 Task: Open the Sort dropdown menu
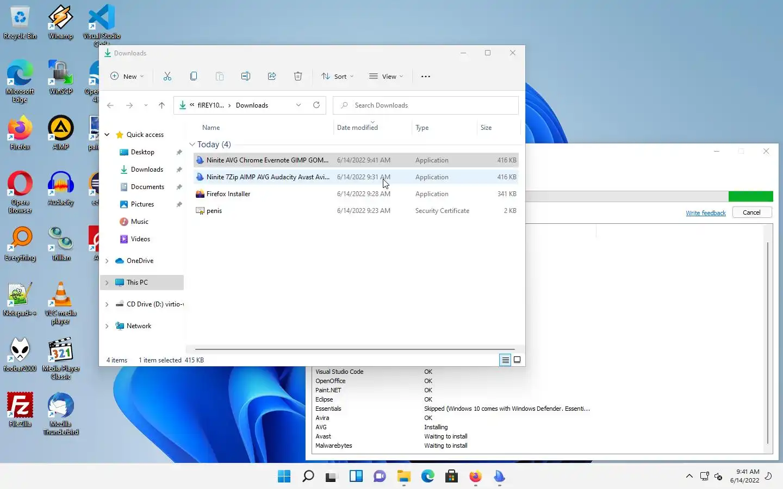pyautogui.click(x=337, y=76)
